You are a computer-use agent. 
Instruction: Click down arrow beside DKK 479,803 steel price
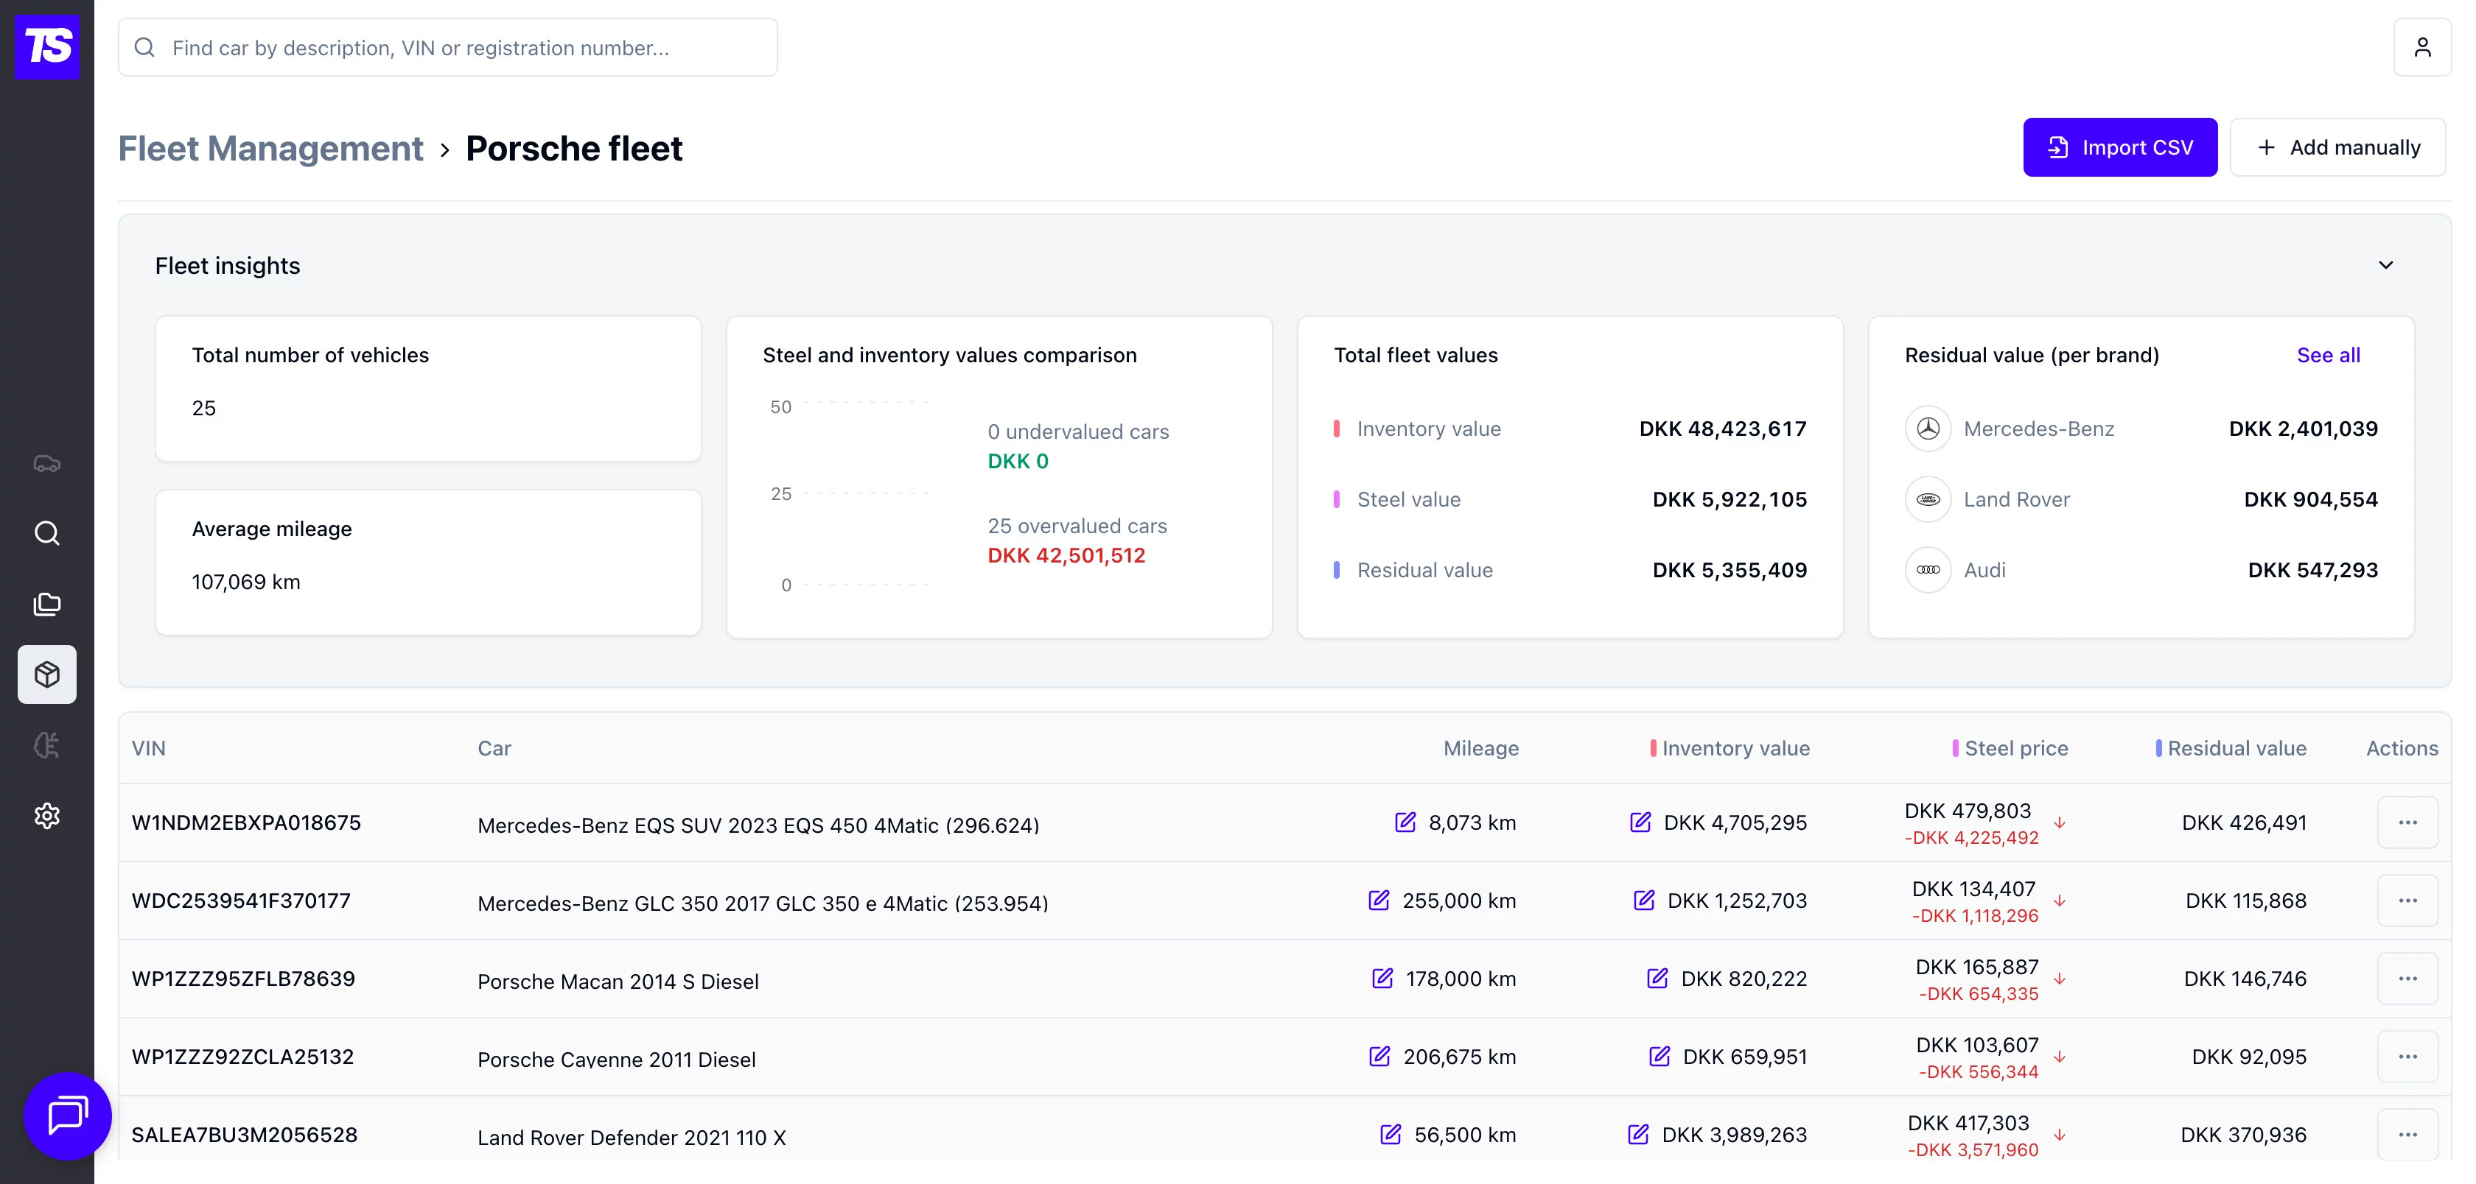tap(2060, 823)
